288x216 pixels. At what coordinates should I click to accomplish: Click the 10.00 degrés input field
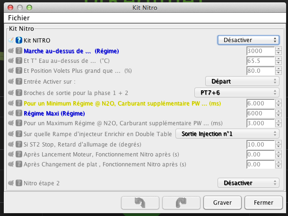tap(261, 145)
